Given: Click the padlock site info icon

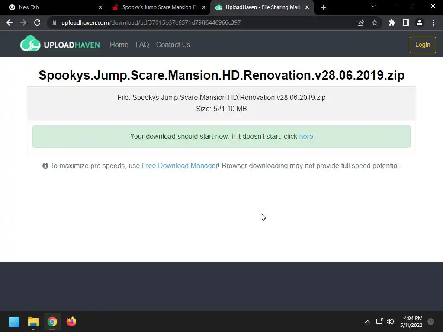Looking at the screenshot, I should pos(55,22).
